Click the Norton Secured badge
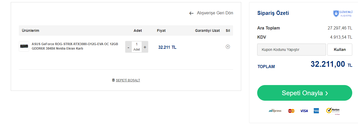This screenshot has height=126, width=358. pos(333,111)
